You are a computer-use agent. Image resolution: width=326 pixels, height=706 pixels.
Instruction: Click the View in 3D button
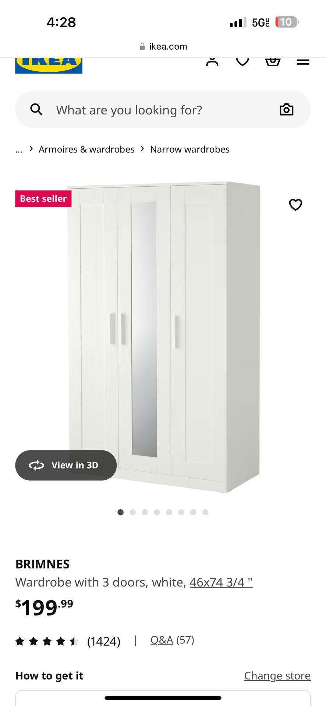[66, 465]
